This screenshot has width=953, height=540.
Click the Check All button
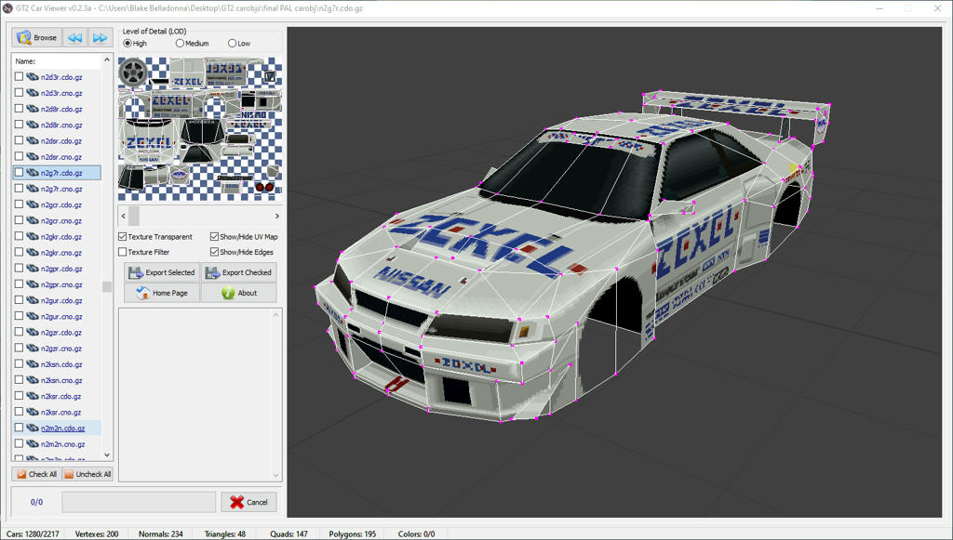[x=36, y=474]
